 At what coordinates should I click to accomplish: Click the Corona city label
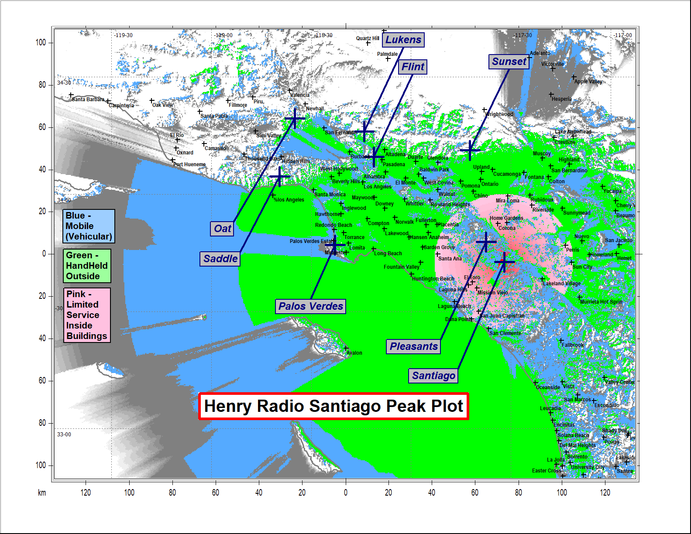point(507,228)
